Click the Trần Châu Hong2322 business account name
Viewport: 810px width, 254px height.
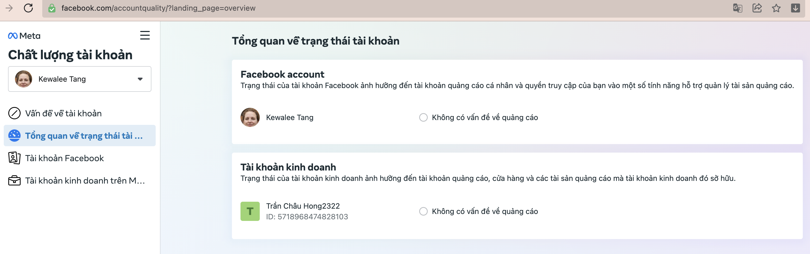click(x=303, y=206)
